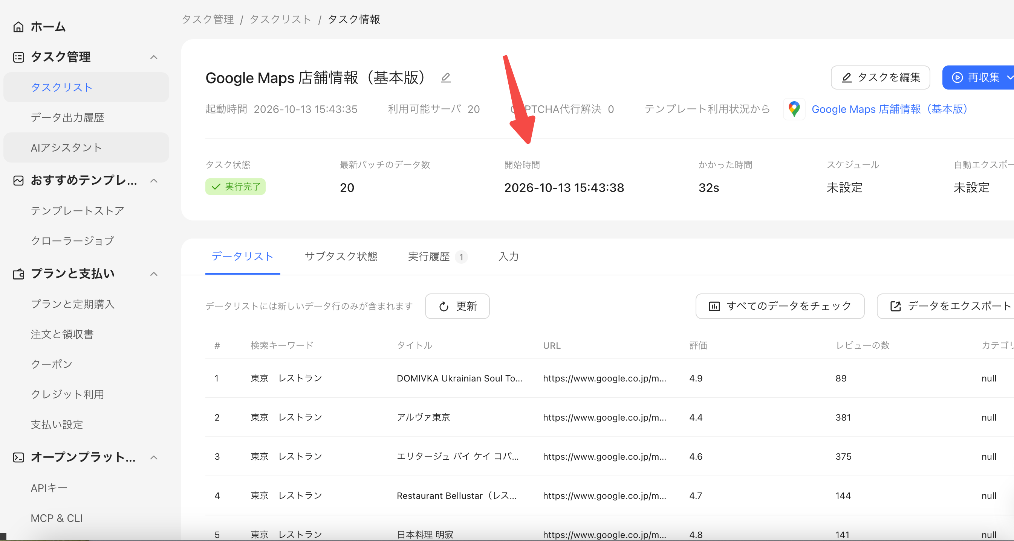This screenshot has width=1014, height=541.
Task: Open 支払い設定 in sidebar
Action: coord(86,424)
